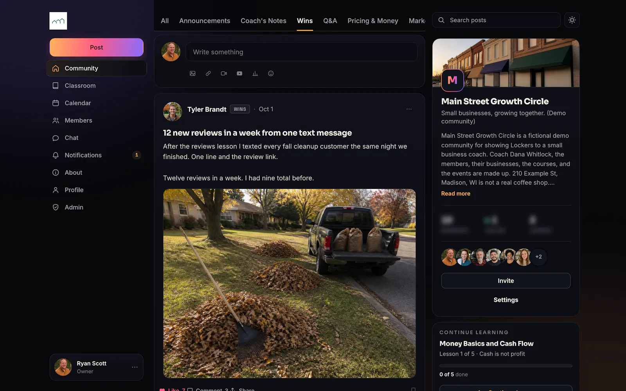This screenshot has width=626, height=391.
Task: Click the gradient Post button
Action: [97, 47]
